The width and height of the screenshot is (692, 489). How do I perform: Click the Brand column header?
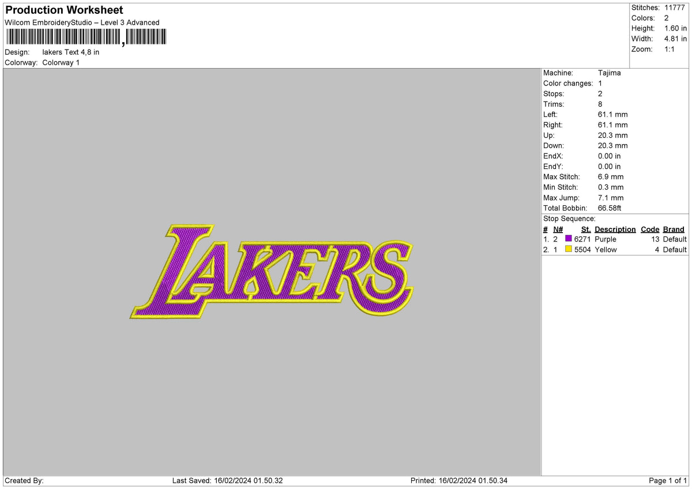[674, 229]
